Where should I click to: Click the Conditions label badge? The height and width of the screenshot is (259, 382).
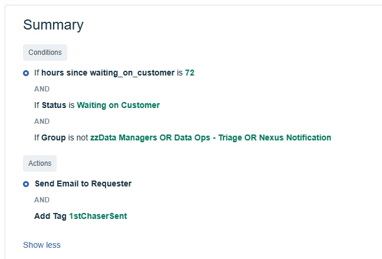click(x=45, y=53)
